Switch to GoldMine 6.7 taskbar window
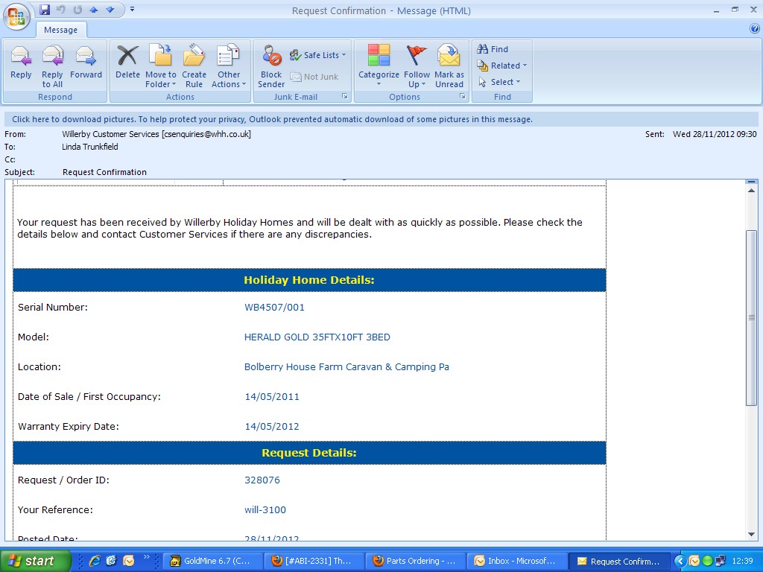Viewport: 763px width, 572px height. click(x=215, y=561)
